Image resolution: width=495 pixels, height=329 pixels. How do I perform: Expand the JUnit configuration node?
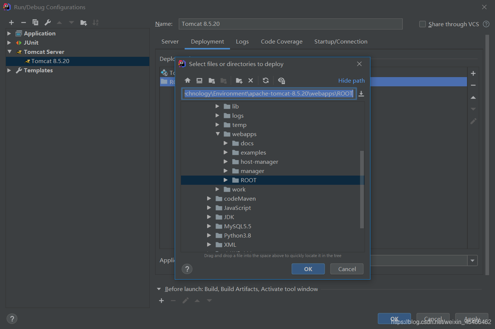pyautogui.click(x=9, y=42)
